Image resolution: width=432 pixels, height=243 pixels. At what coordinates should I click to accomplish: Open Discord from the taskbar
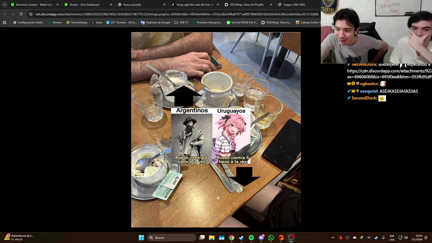(261, 238)
